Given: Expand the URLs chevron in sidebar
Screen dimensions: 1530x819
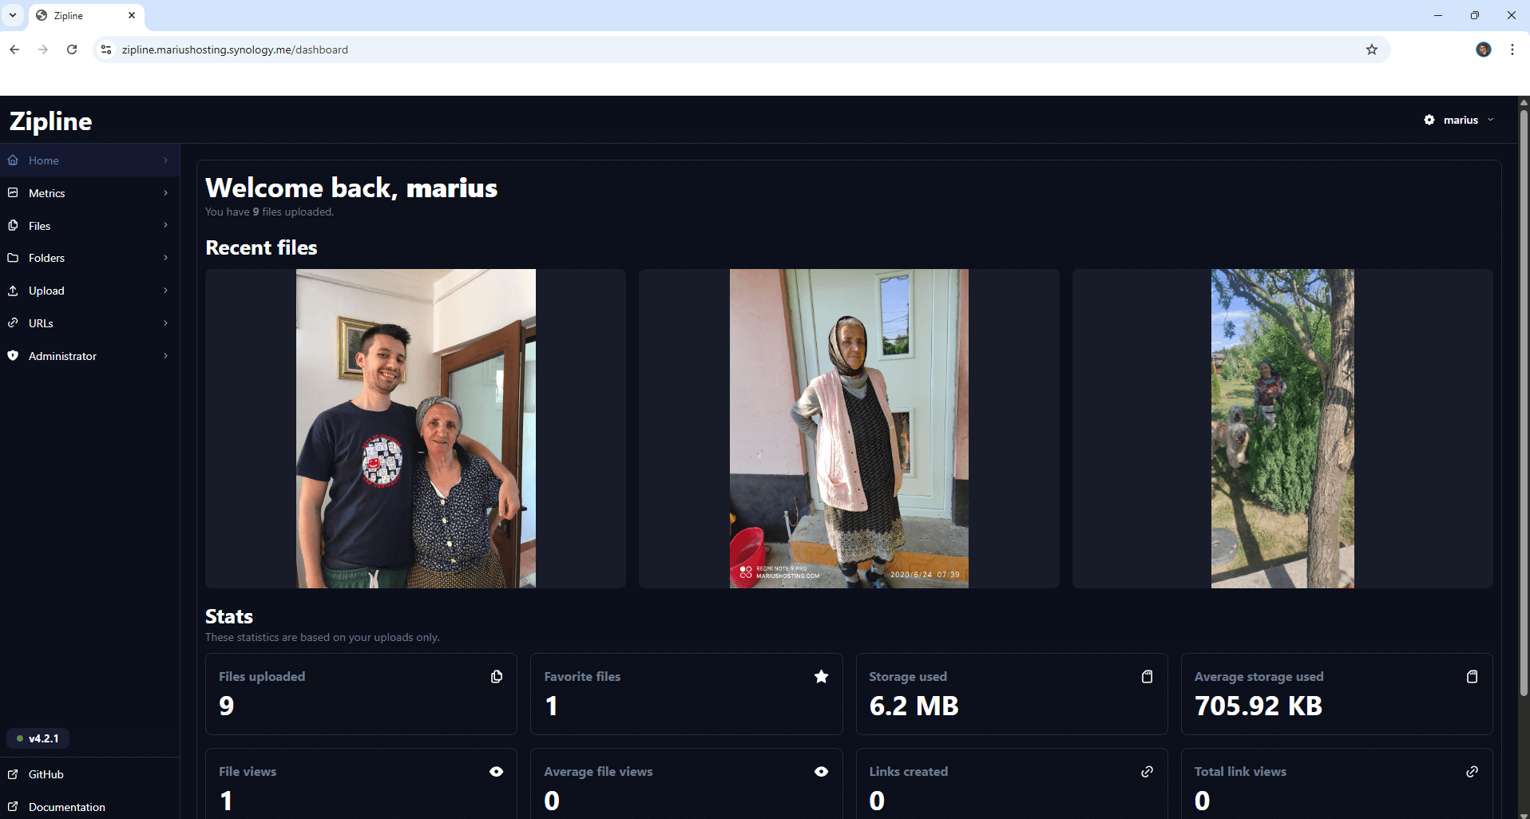Looking at the screenshot, I should (166, 323).
